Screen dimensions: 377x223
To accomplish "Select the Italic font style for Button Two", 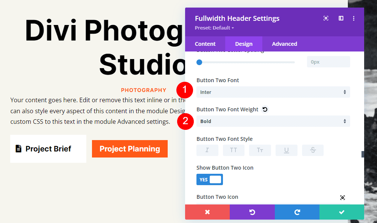I will [207, 150].
